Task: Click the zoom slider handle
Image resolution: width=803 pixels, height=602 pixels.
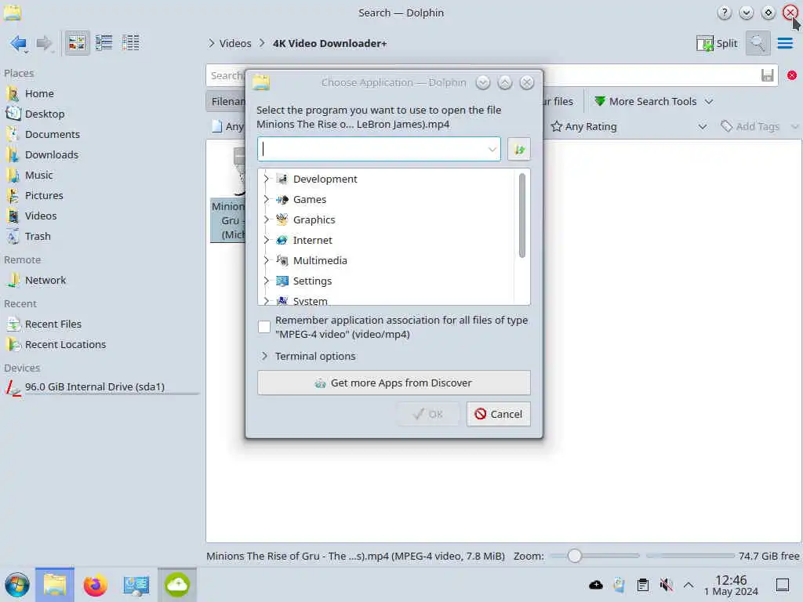Action: pos(575,556)
